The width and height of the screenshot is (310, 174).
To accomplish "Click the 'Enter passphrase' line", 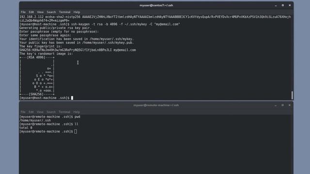I will (x=59, y=31).
